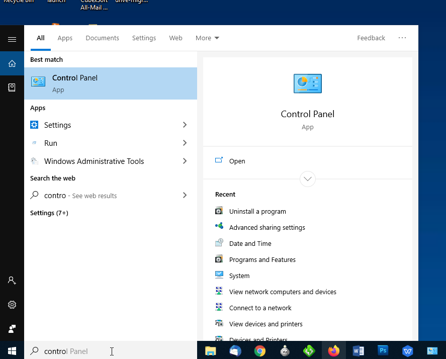The height and width of the screenshot is (359, 446).
Task: Click Open in Control Panel preview
Action: point(237,161)
